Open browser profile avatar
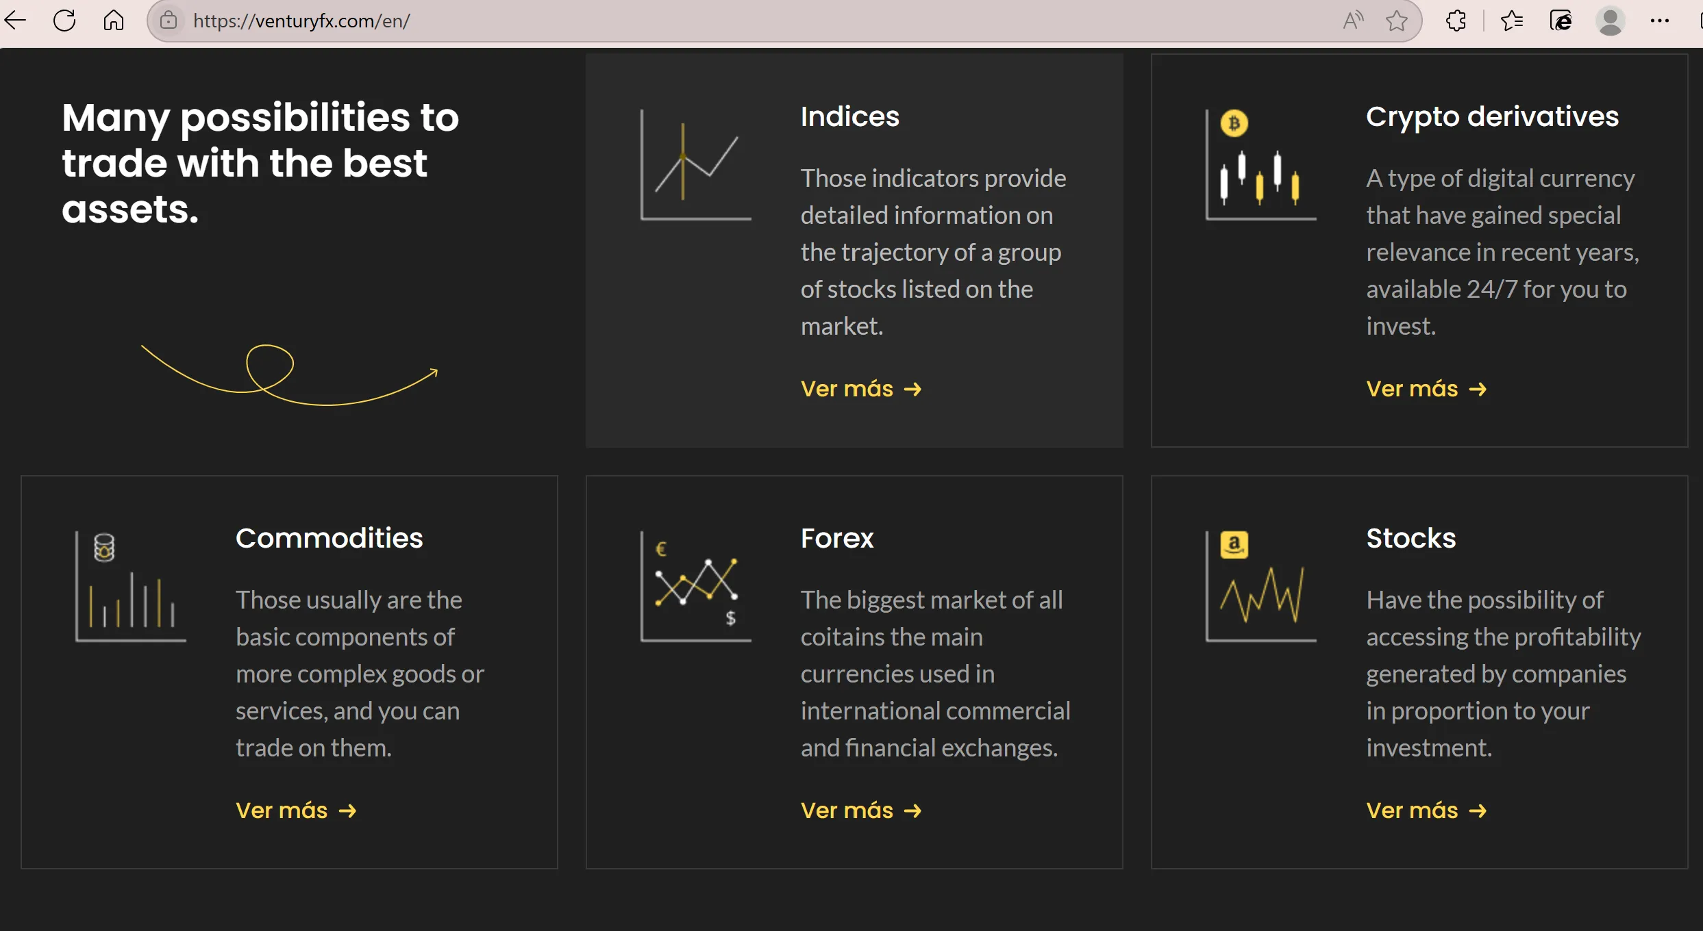The image size is (1703, 931). pos(1611,21)
